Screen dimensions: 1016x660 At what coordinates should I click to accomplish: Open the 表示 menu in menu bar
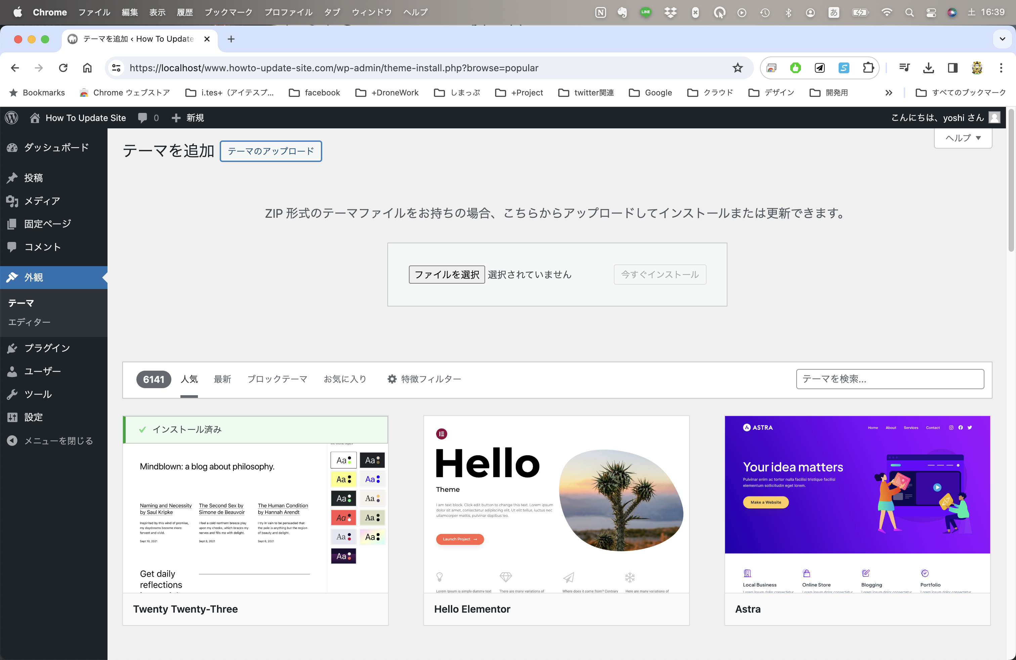tap(157, 12)
